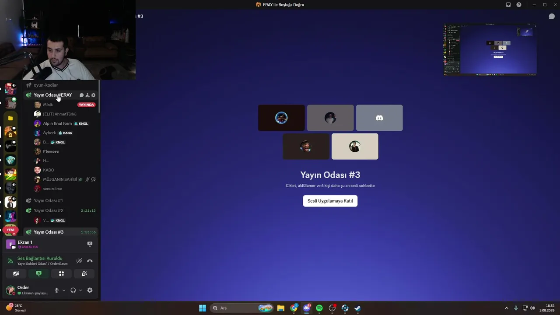Open chat for Yayın Odası #ERAY channel
The height and width of the screenshot is (315, 560).
[81, 95]
